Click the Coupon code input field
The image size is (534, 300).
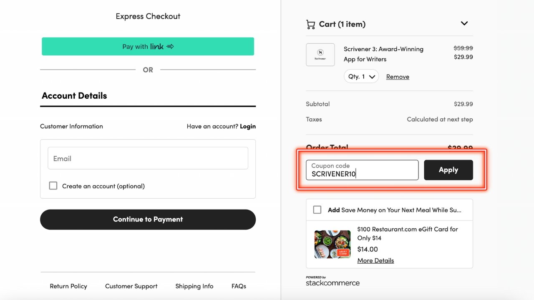tap(362, 170)
